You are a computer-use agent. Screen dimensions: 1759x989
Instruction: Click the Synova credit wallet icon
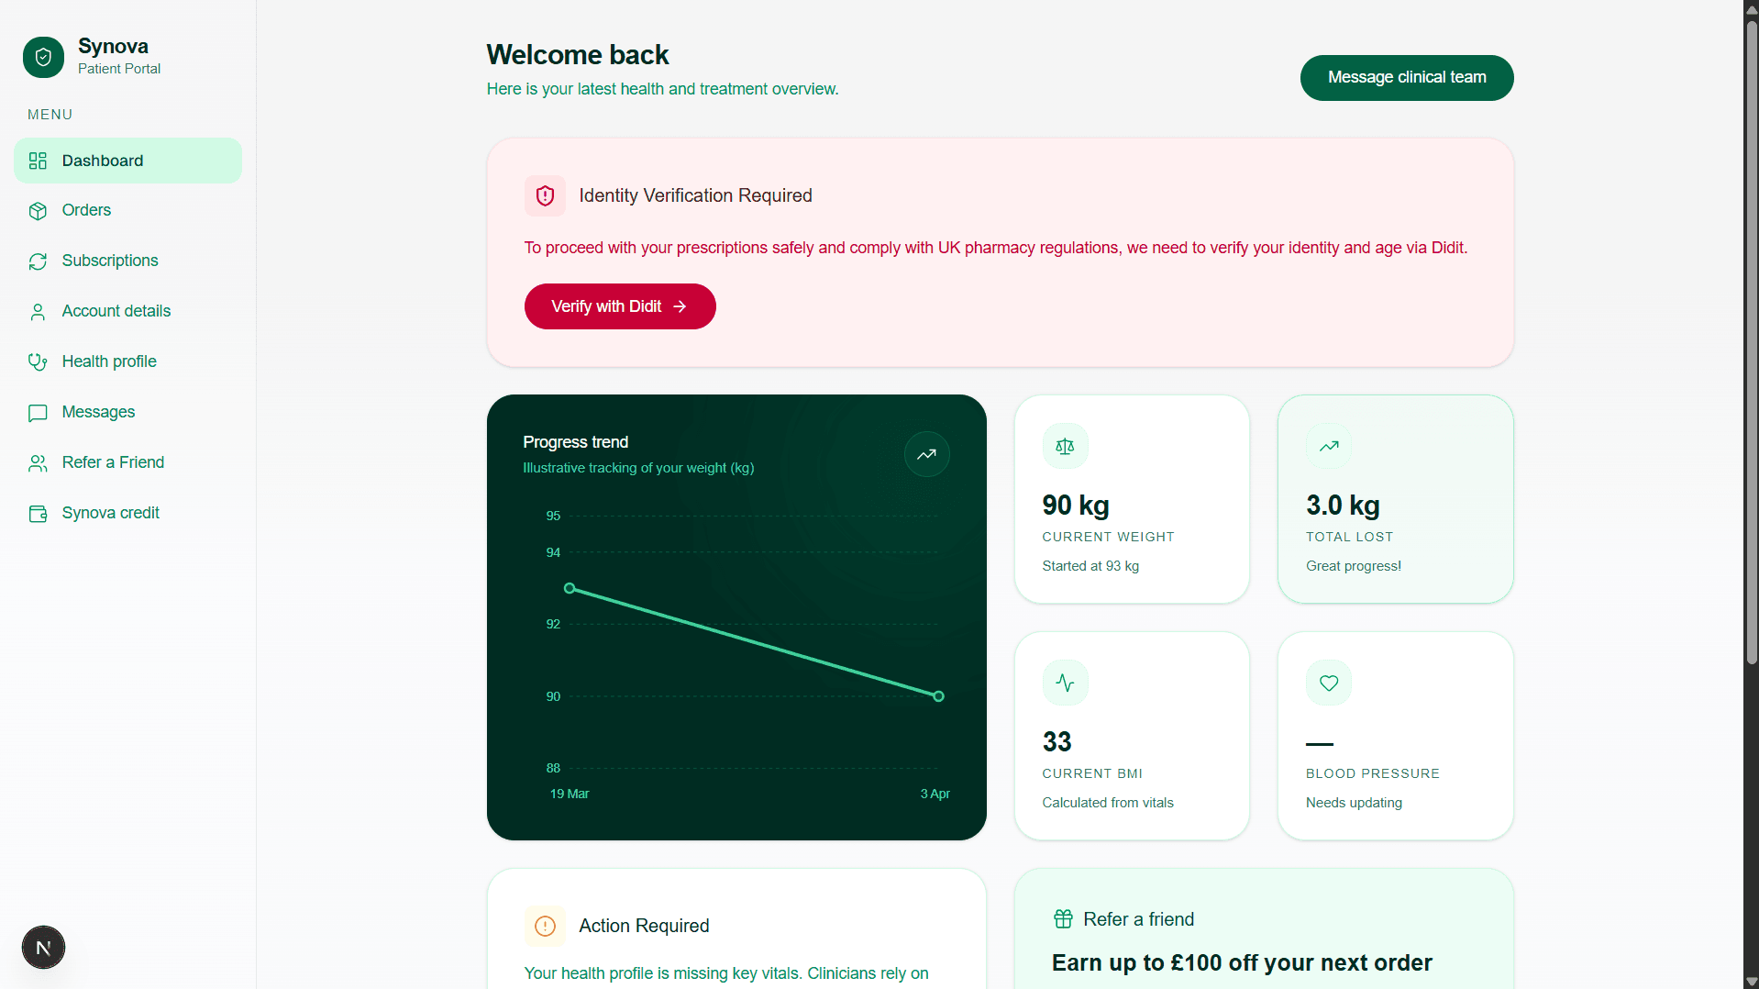[x=38, y=513]
